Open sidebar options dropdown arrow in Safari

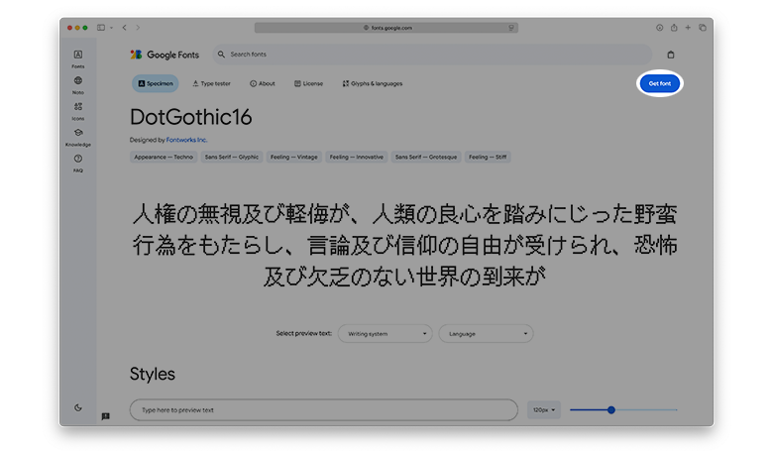click(111, 28)
